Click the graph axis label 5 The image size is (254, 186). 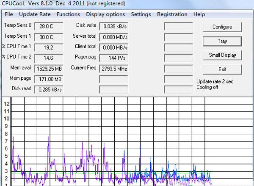6,156
